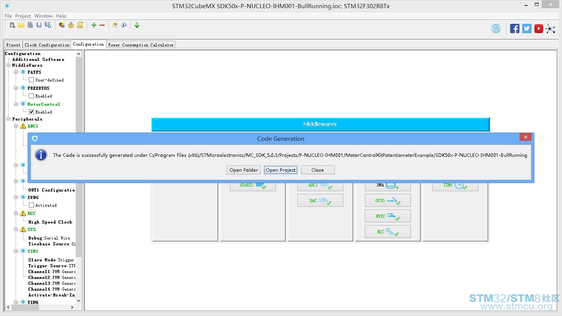Click the TIM1 cube icon in tree
Screen dimensions: 562x316
(23, 251)
